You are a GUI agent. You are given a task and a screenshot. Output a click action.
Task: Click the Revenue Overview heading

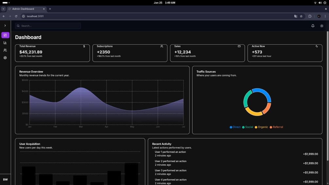31,71
